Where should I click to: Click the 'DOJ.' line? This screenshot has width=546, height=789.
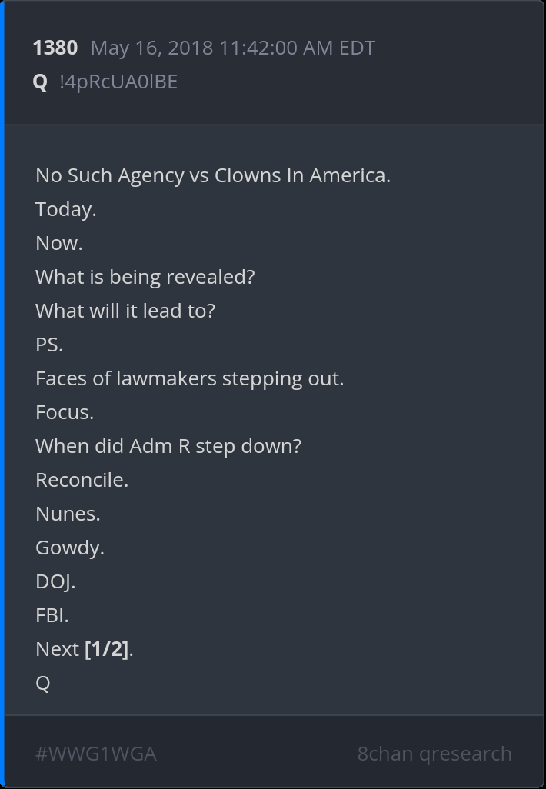pos(55,581)
